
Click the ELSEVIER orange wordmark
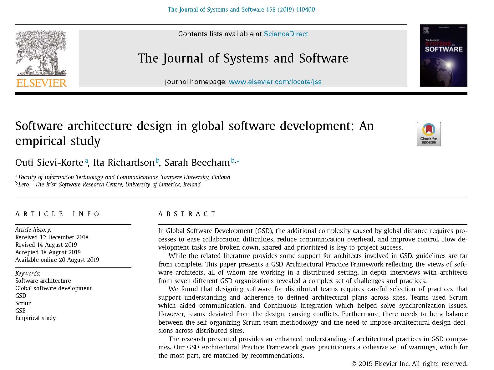pyautogui.click(x=41, y=83)
